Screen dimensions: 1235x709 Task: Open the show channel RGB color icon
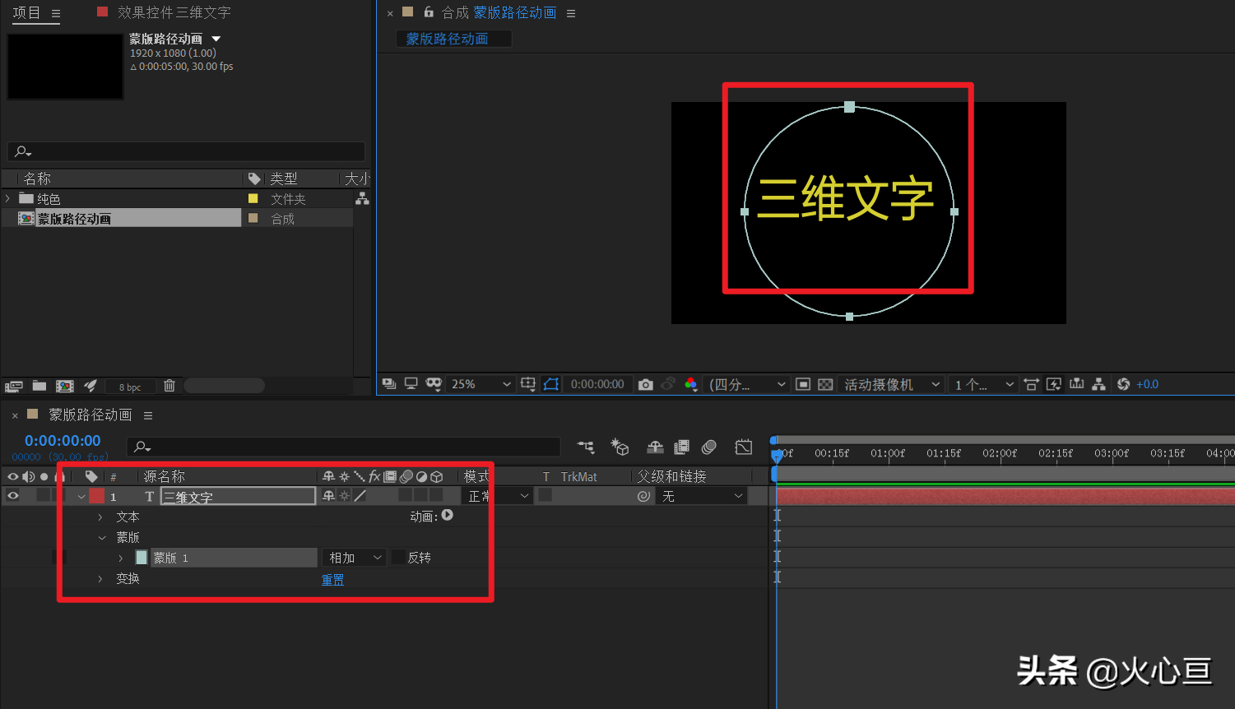point(690,384)
